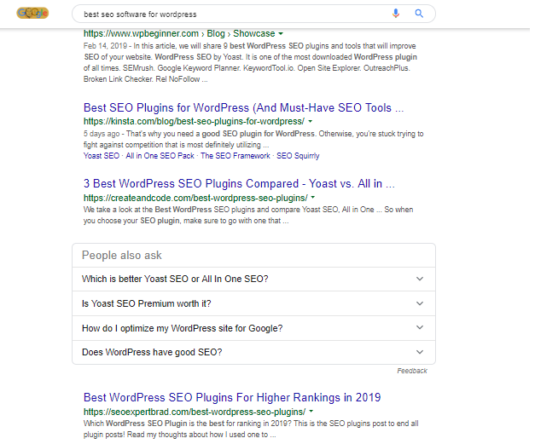The height and width of the screenshot is (444, 535).
Task: Click in the search query input field
Action: pos(230,14)
